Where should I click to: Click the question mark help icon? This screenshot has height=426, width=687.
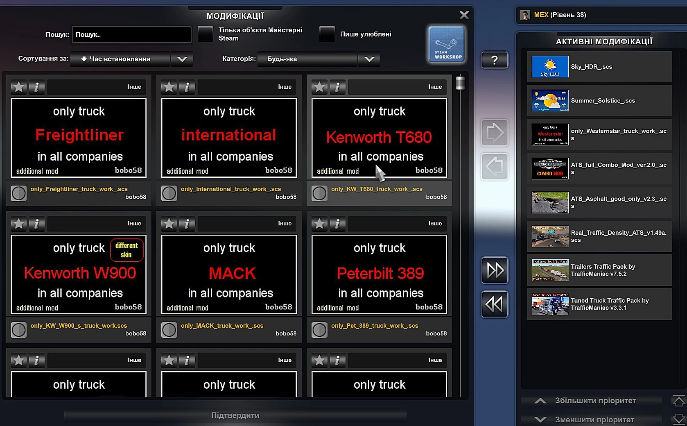(x=495, y=60)
